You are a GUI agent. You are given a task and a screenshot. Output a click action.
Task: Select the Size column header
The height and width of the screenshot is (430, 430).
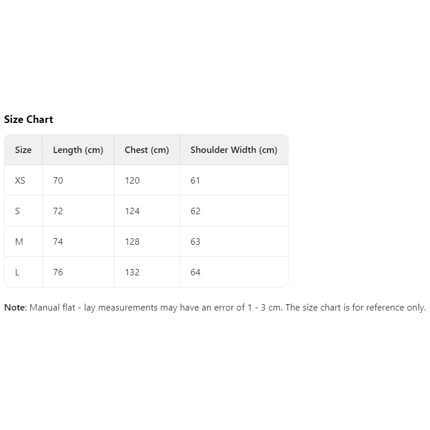point(23,149)
